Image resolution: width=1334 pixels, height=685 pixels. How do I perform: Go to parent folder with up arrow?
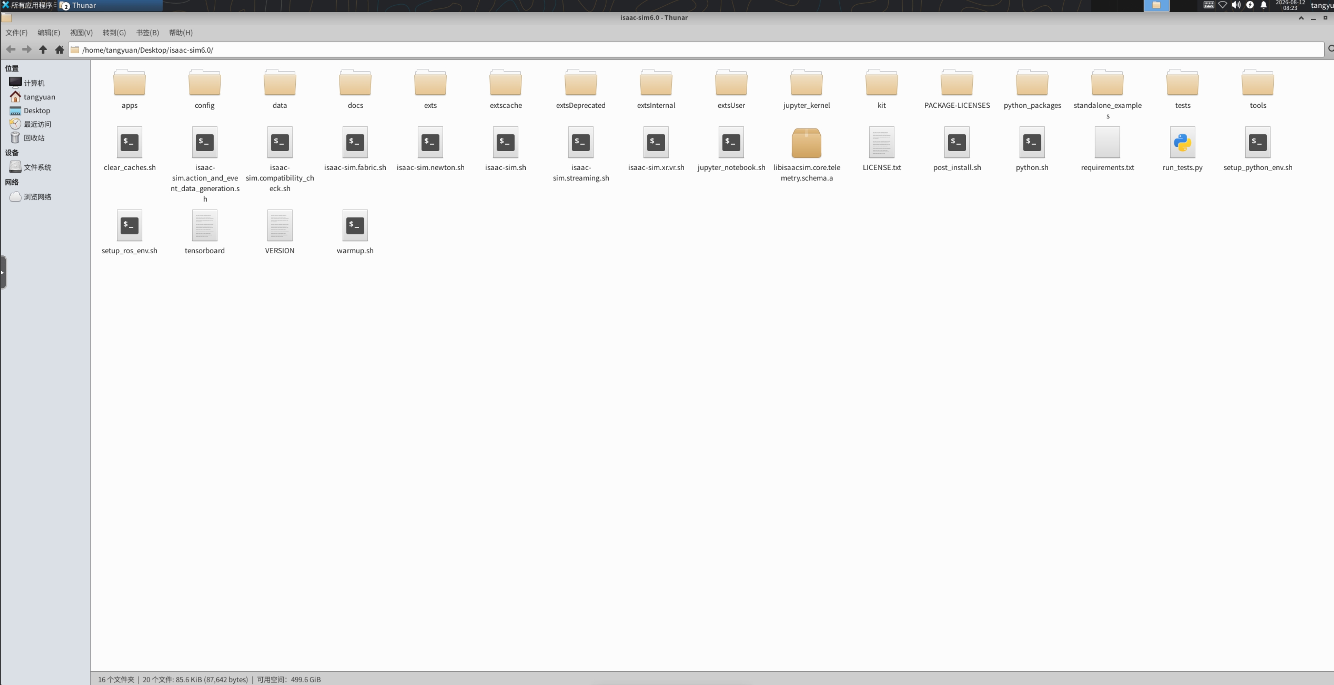tap(43, 50)
